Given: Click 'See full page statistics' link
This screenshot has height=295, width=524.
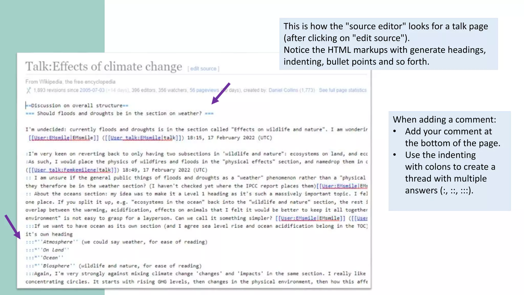Looking at the screenshot, I should (x=343, y=90).
